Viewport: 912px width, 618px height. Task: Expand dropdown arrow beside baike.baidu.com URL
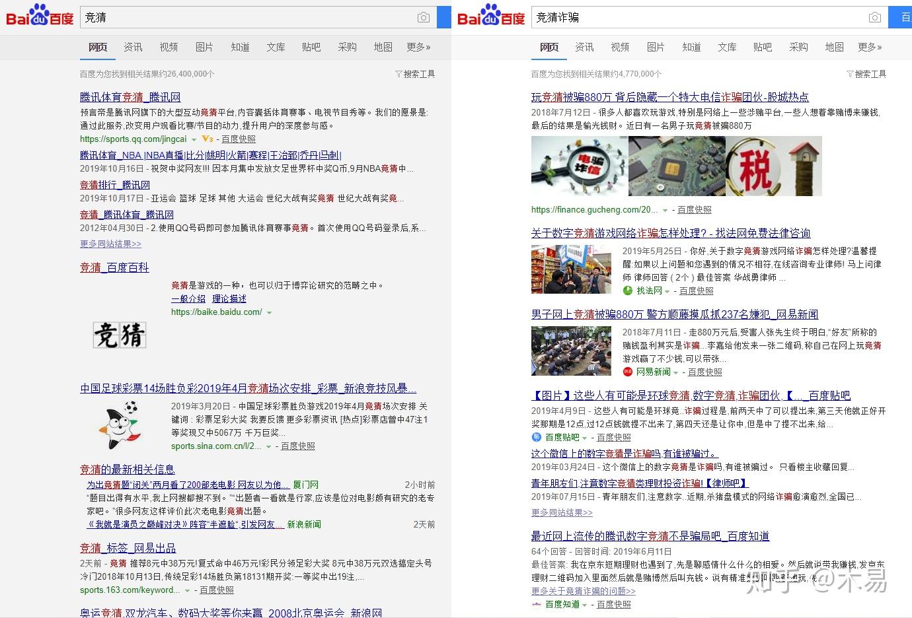point(269,312)
